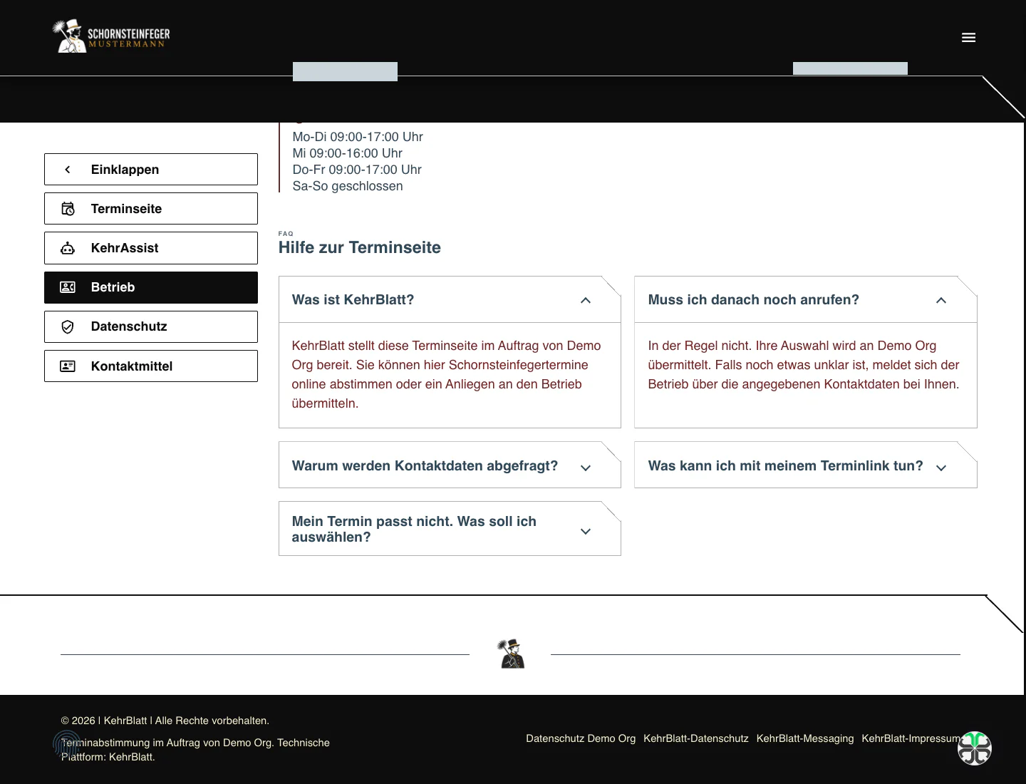Click the contact card icon beside Kontaktmittel

tap(68, 366)
